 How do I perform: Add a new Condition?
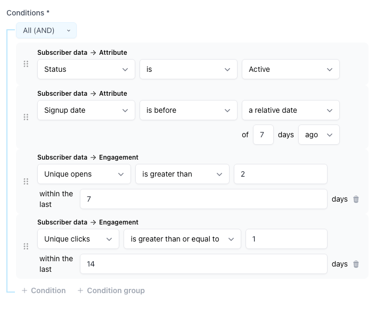coord(44,290)
